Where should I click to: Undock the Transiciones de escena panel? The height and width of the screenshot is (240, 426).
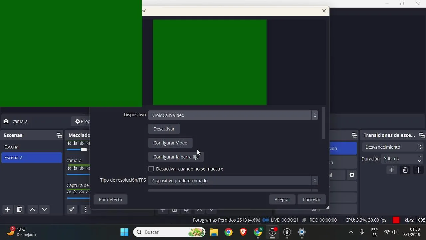click(x=422, y=135)
